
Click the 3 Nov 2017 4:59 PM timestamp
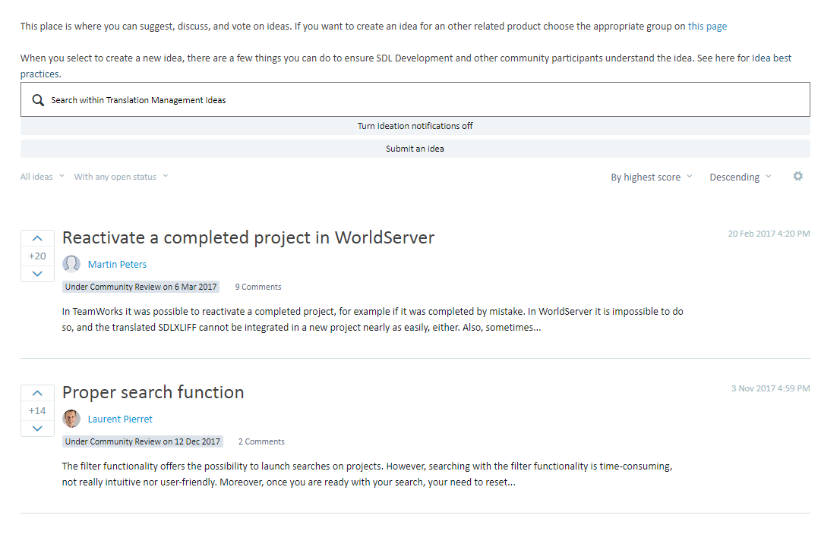pyautogui.click(x=770, y=388)
